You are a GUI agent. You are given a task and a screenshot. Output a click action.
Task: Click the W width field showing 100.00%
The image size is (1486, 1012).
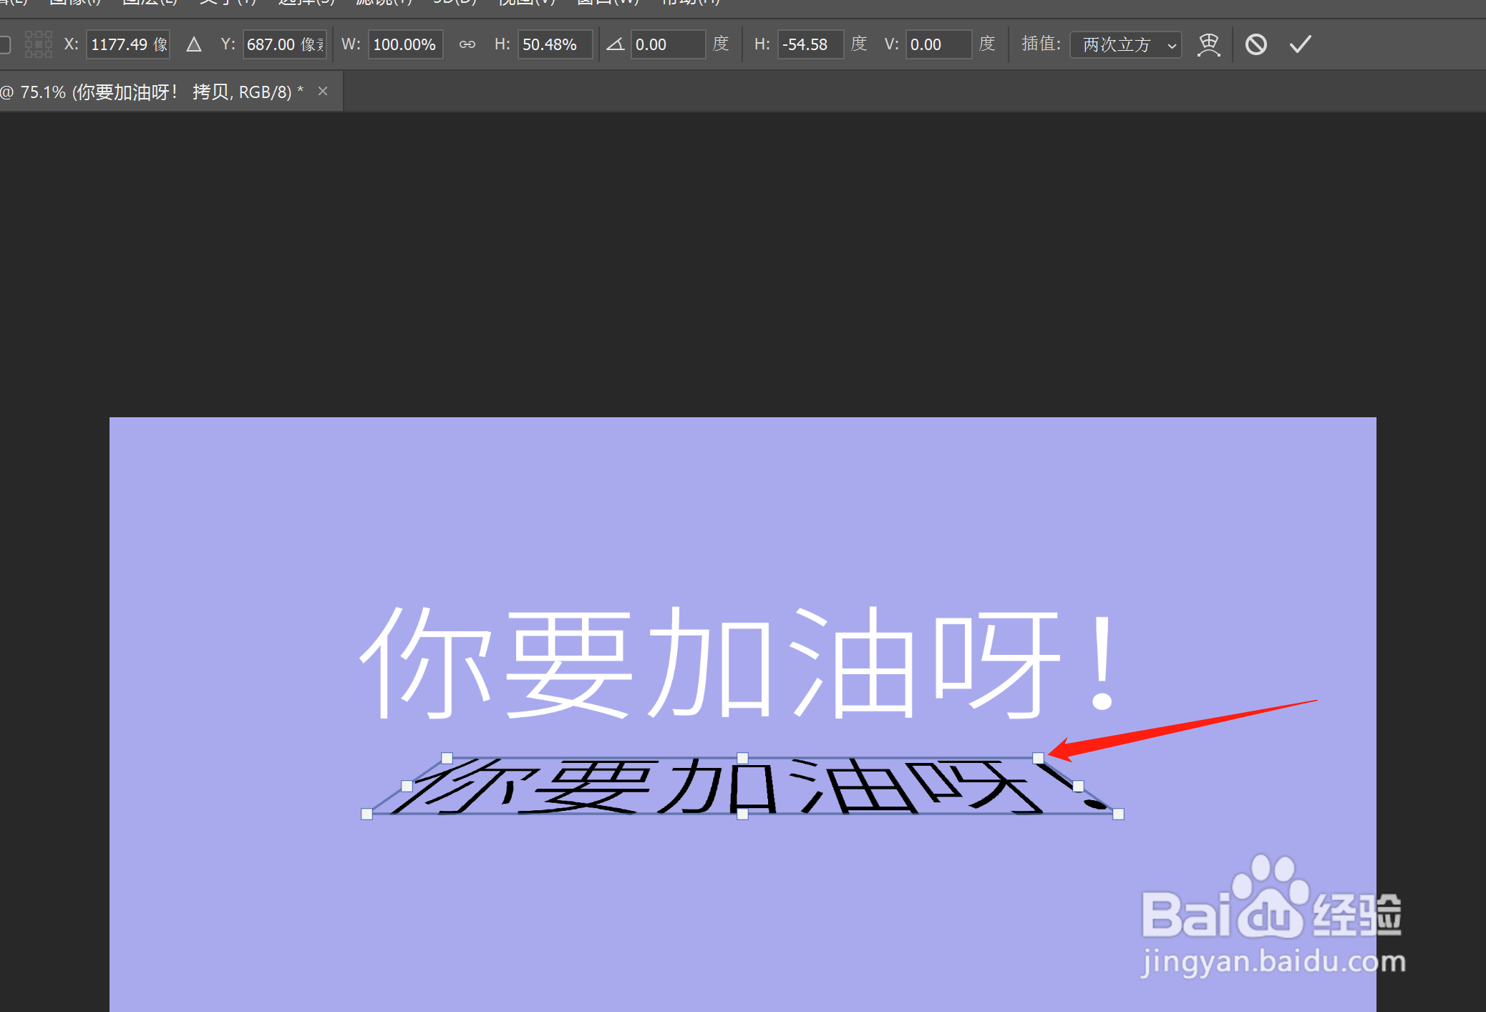click(405, 44)
